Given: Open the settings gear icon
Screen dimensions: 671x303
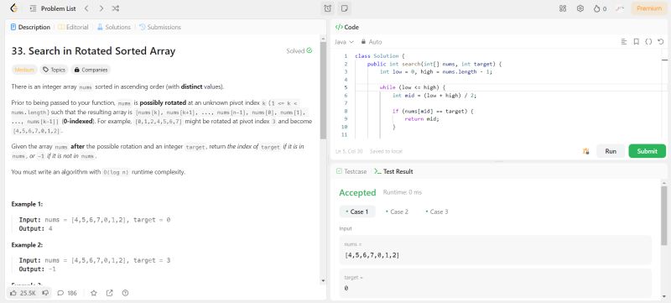Looking at the screenshot, I should pyautogui.click(x=580, y=8).
